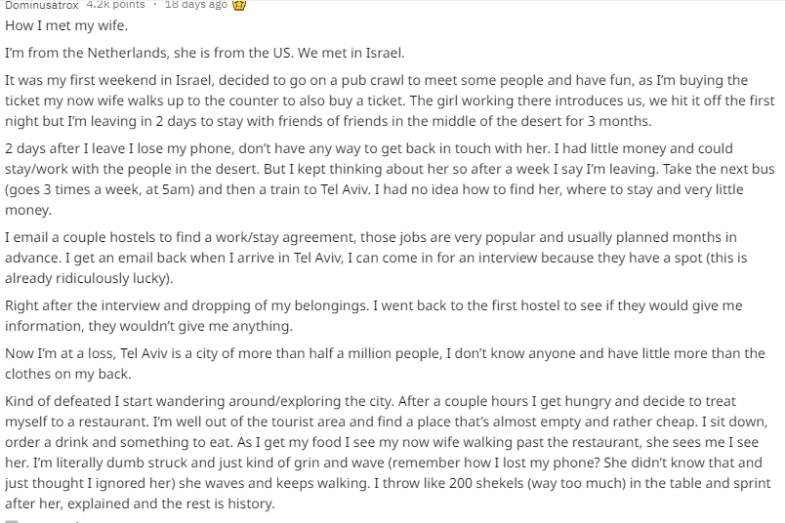
Task: Click the 18 days ago timestamp
Action: tap(195, 5)
